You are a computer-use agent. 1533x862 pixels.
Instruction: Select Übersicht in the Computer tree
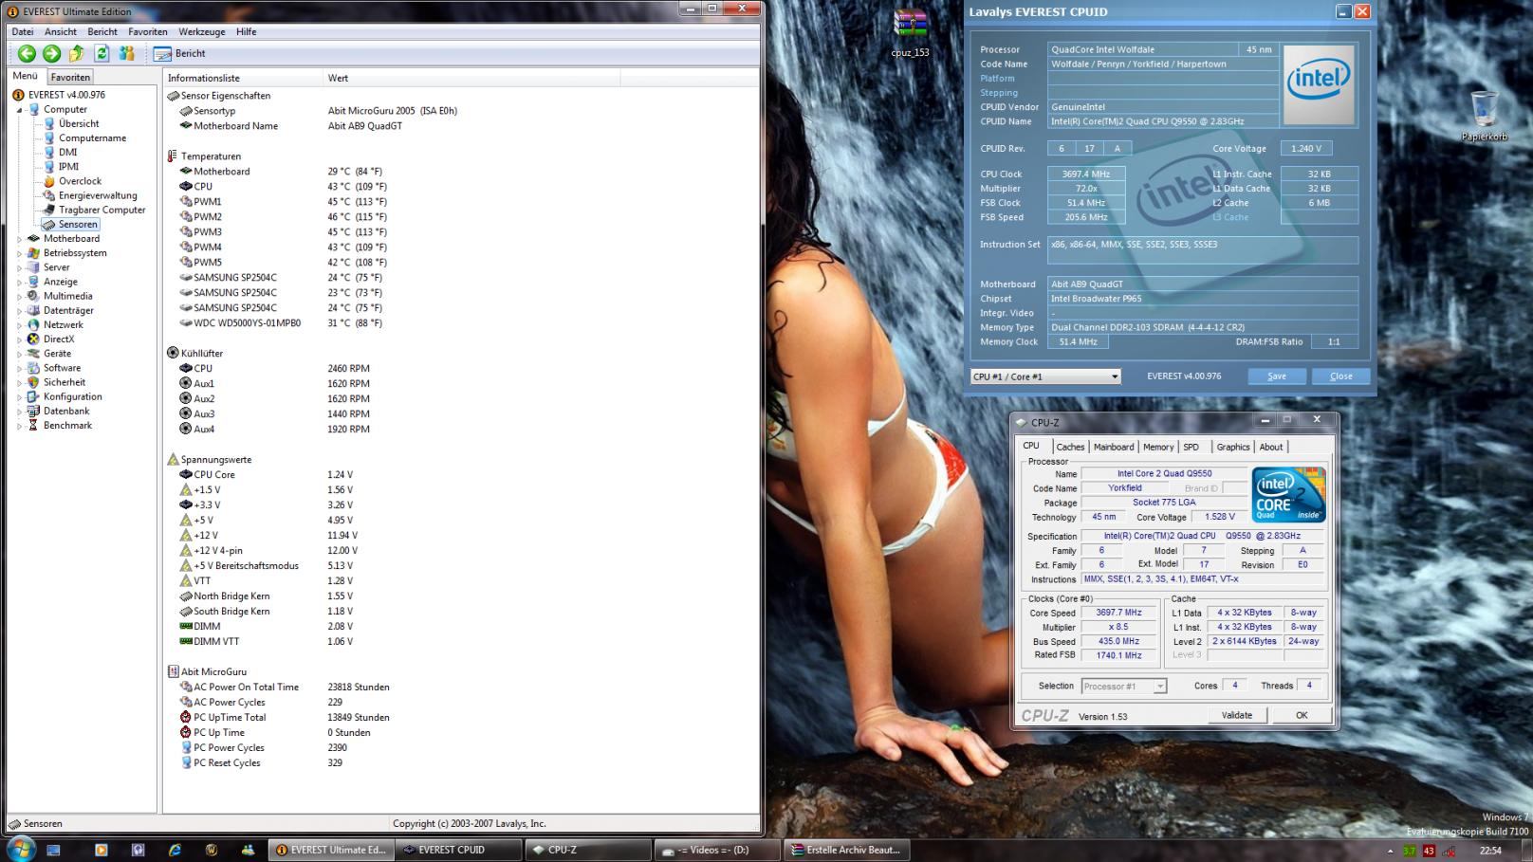[79, 123]
